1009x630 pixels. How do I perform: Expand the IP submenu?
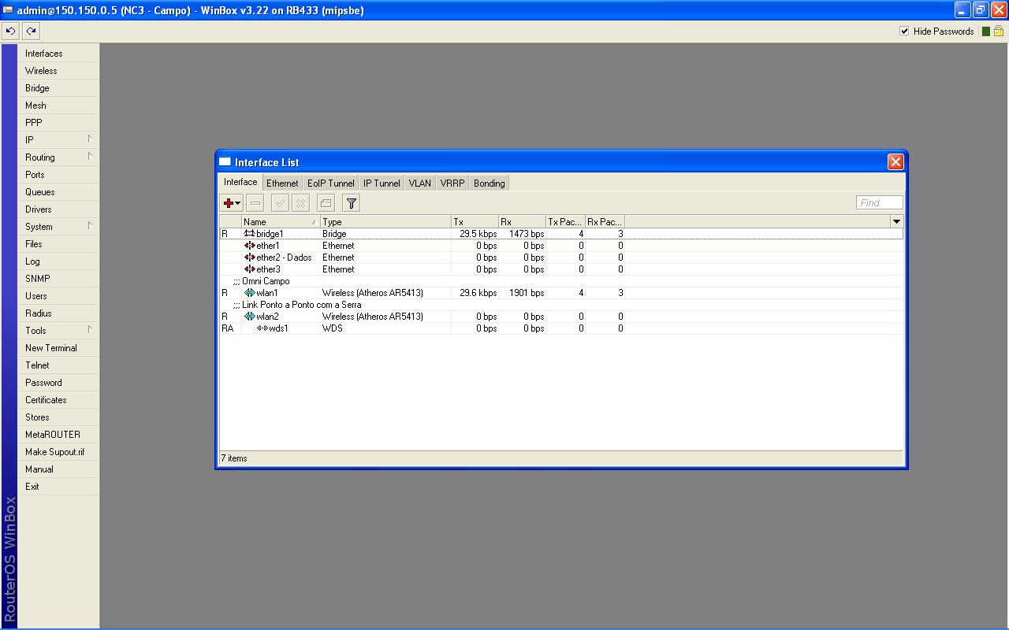pos(59,140)
